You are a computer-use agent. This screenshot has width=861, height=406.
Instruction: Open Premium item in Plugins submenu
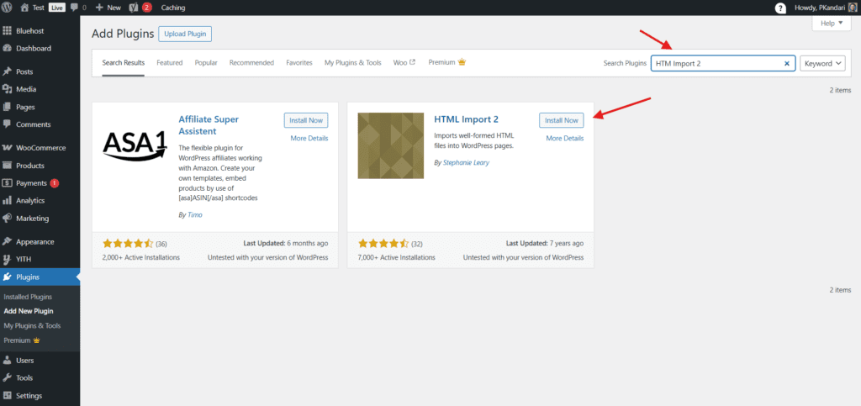coord(22,340)
